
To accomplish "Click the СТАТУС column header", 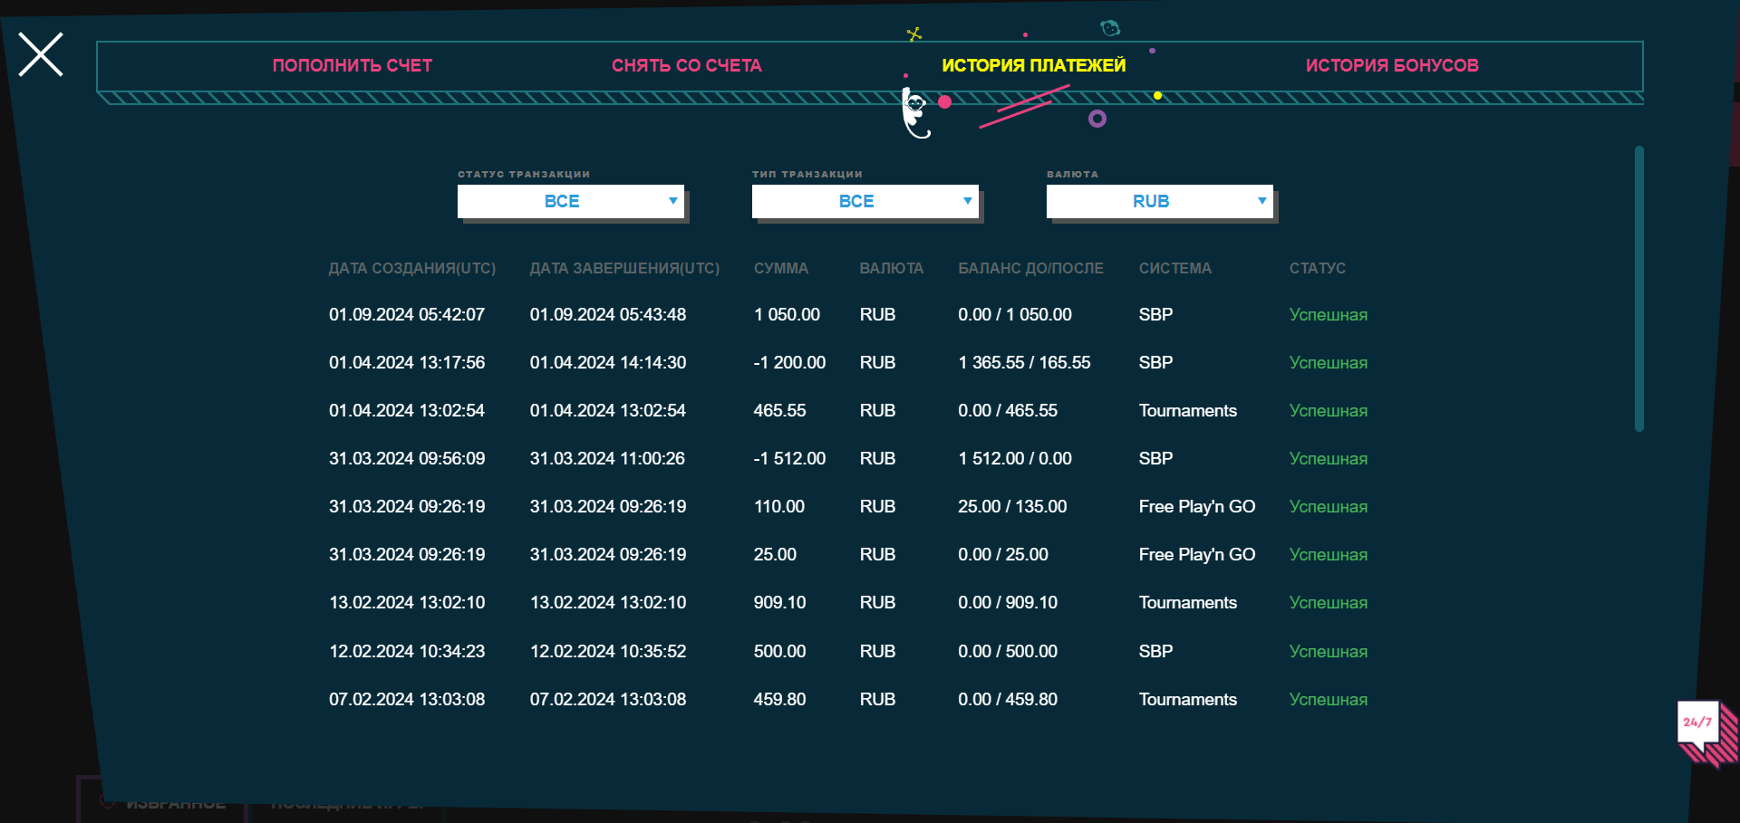I will [1318, 268].
